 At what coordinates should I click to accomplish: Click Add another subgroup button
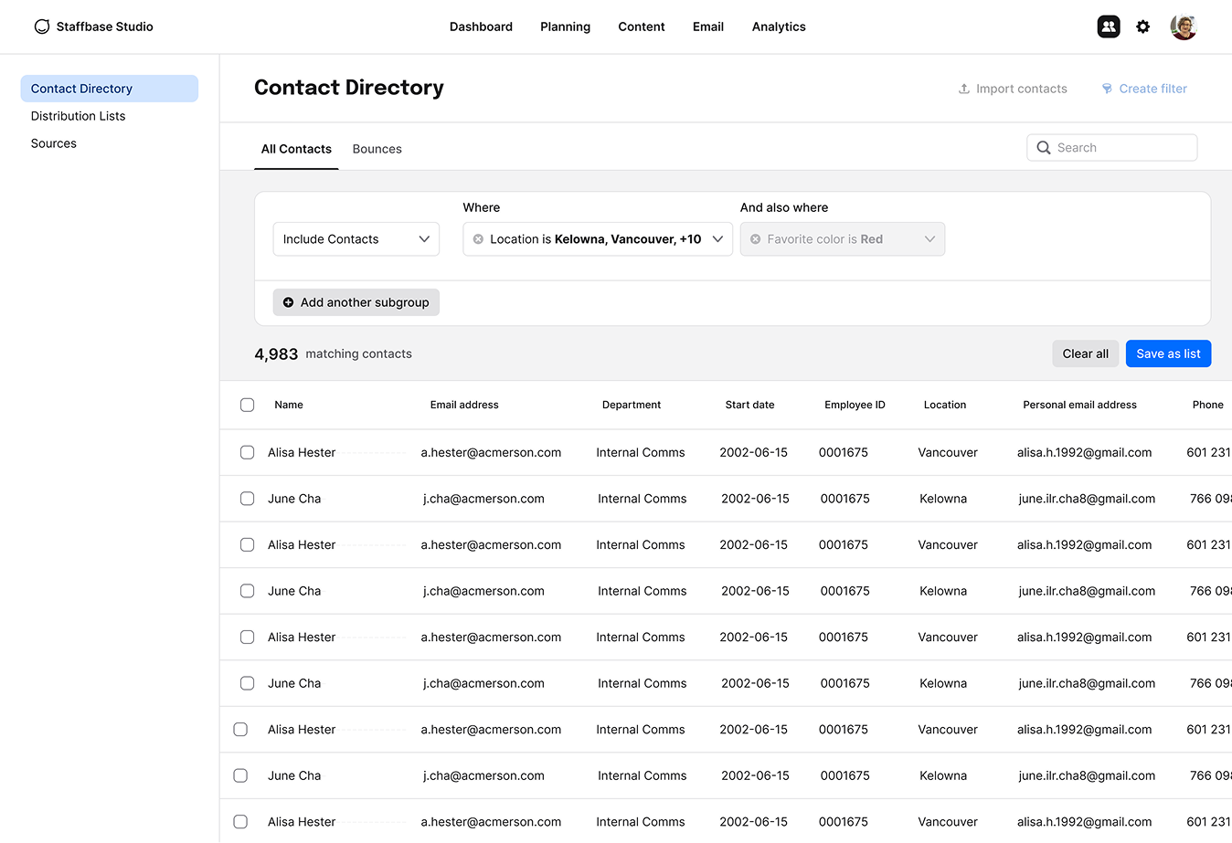click(356, 302)
